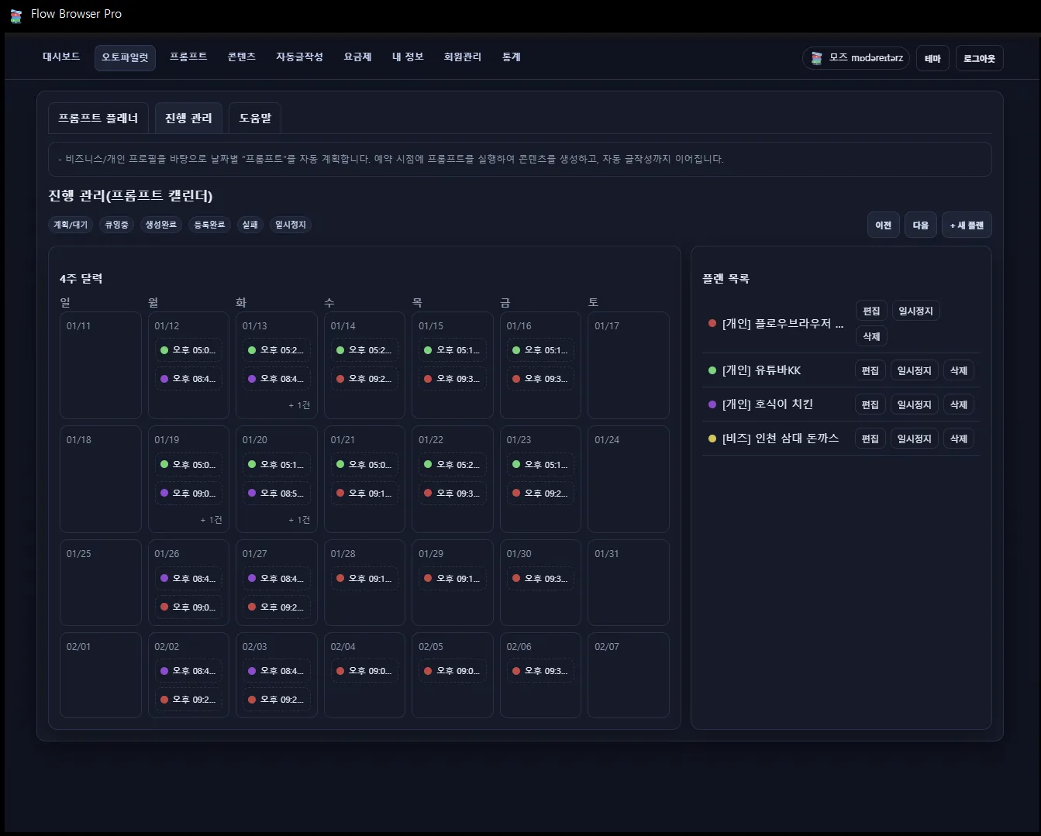Toggle the 실패 filter chip

[250, 225]
